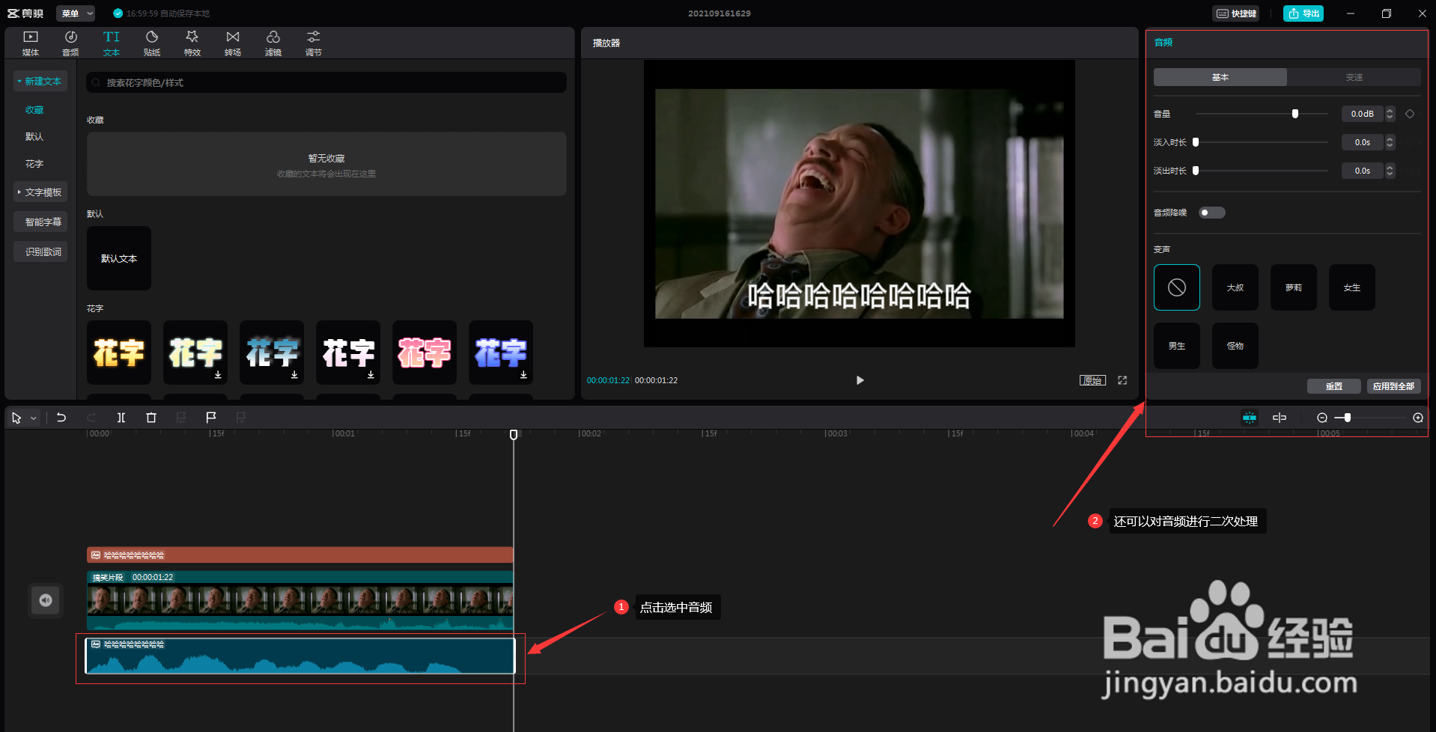
Task: Select the 默认文本 thumbnail
Action: [x=119, y=258]
